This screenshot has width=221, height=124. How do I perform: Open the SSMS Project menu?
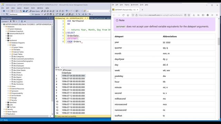(26, 8)
